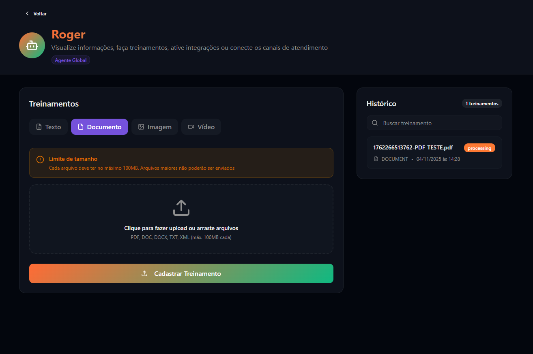
Task: Open the 1762266513762-PDF_TESTE.pdf history entry
Action: click(413, 148)
